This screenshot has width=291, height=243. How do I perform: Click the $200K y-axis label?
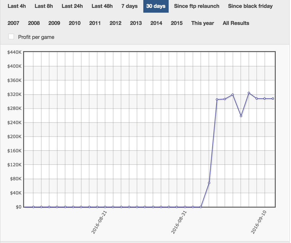(14, 137)
